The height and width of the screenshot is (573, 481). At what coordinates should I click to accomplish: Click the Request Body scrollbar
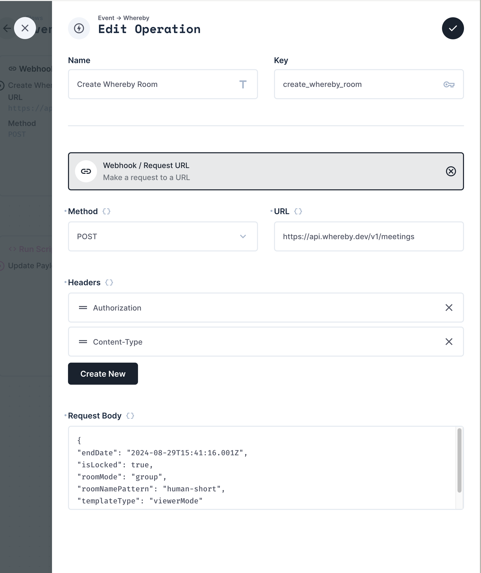459,460
